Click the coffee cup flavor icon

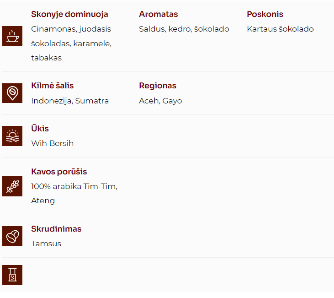(12, 36)
